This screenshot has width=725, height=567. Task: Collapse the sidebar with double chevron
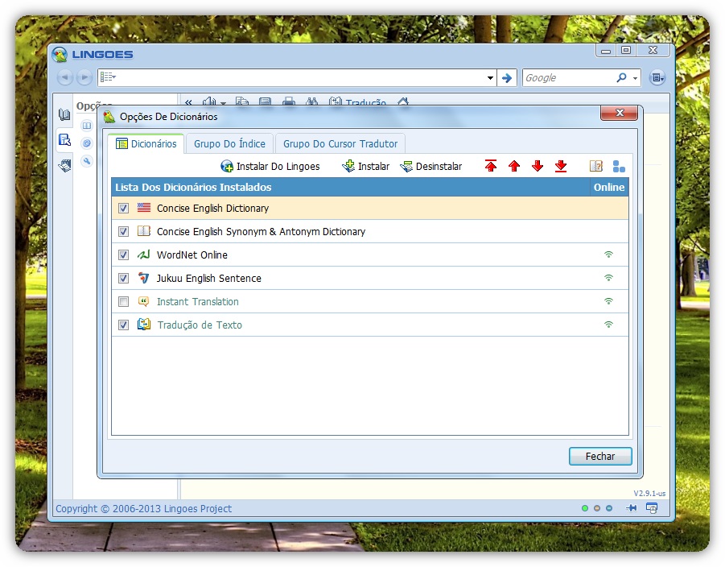[188, 102]
